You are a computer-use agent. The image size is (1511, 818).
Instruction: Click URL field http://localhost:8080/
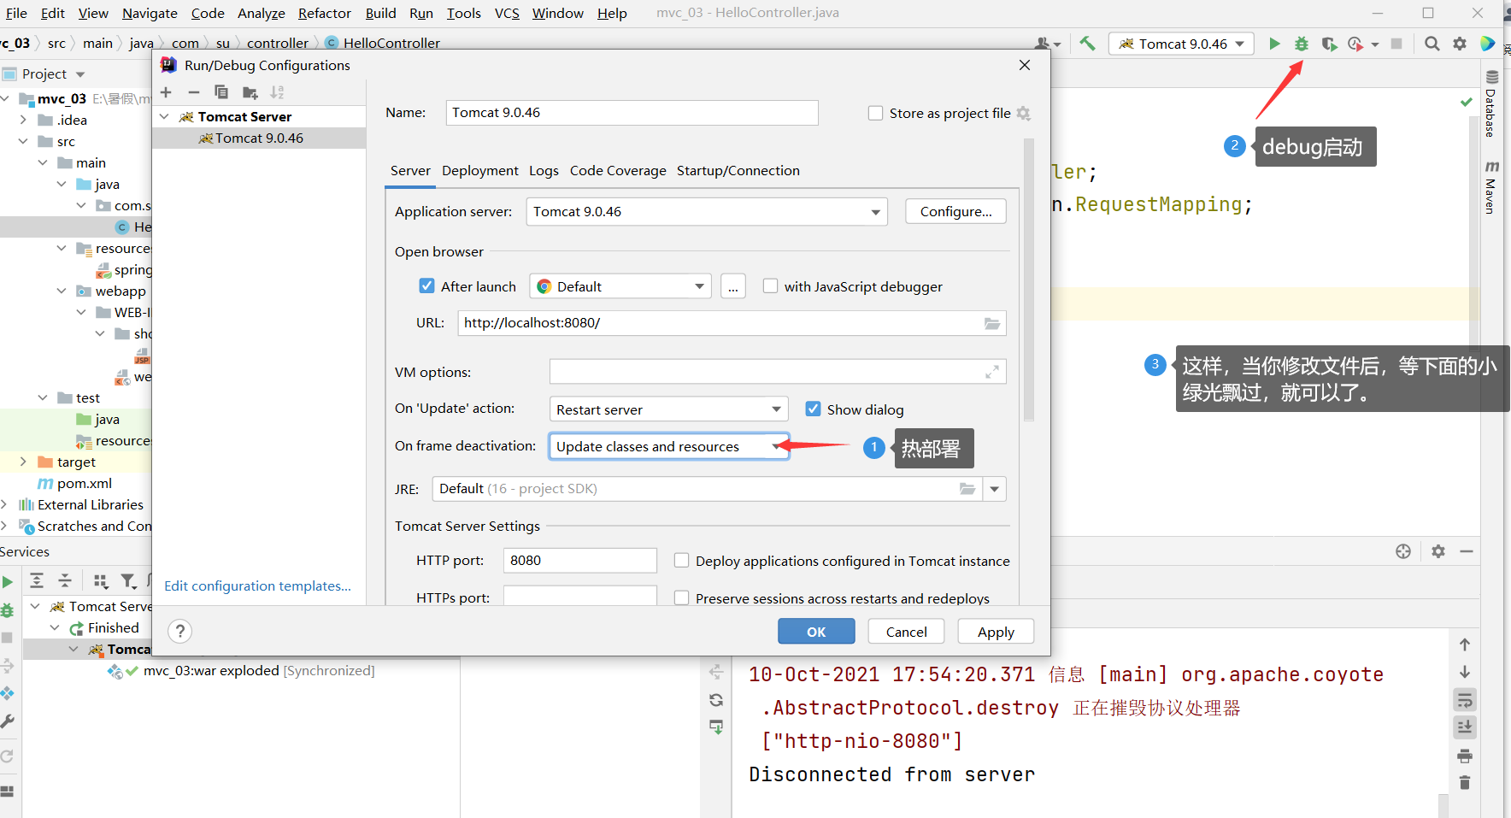coord(732,323)
